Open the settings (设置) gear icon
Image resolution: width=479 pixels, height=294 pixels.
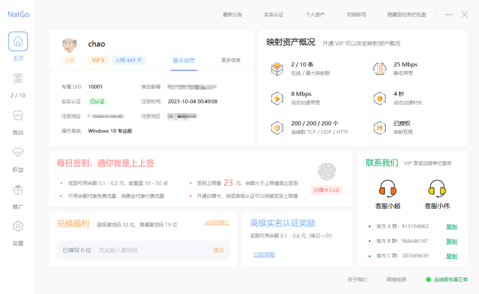tap(18, 226)
